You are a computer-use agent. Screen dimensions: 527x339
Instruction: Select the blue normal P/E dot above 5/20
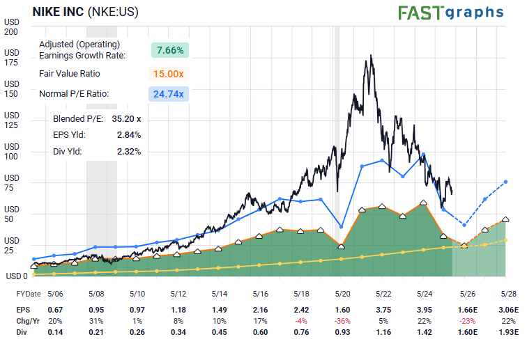click(341, 226)
